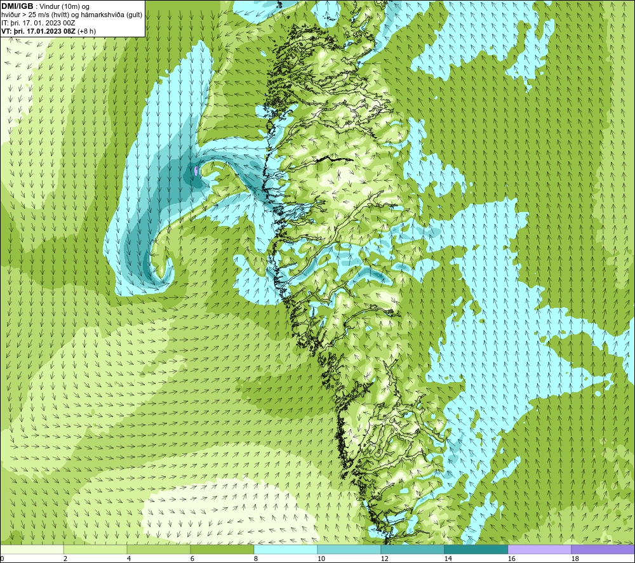The height and width of the screenshot is (563, 635).
Task: Click the legend label '8'
Action: click(255, 559)
